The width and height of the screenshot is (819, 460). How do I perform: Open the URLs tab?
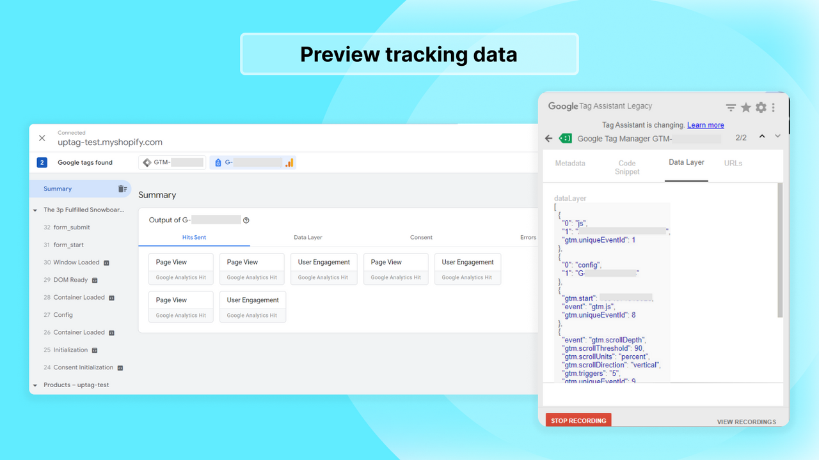(733, 164)
